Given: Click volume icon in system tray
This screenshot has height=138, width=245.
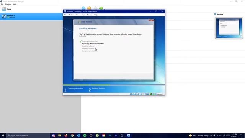Looking at the screenshot, I should coord(220,135).
